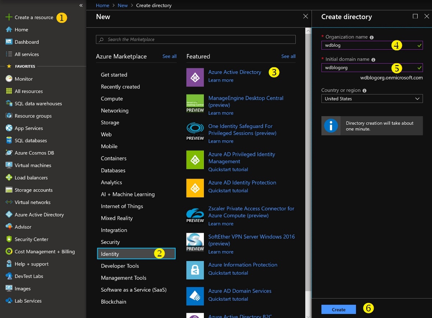
Task: Click the All services list icon
Action: pos(9,54)
